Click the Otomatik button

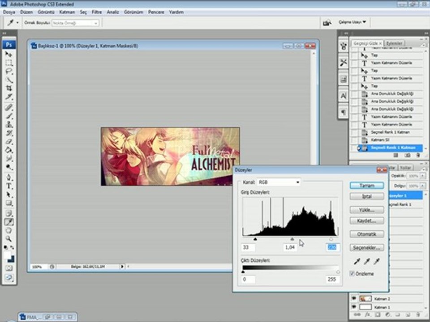point(367,234)
